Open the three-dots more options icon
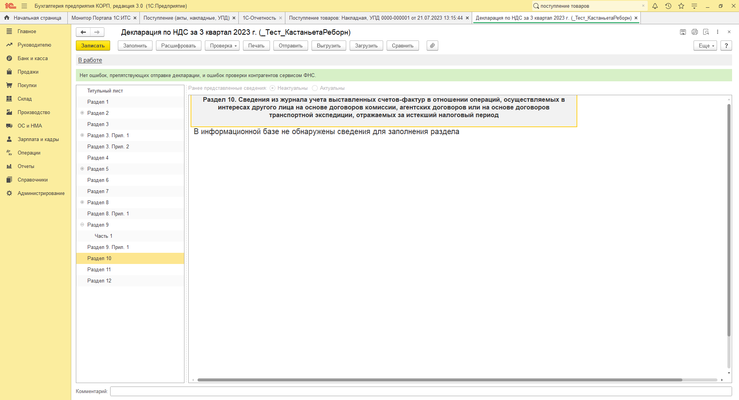 coord(717,32)
